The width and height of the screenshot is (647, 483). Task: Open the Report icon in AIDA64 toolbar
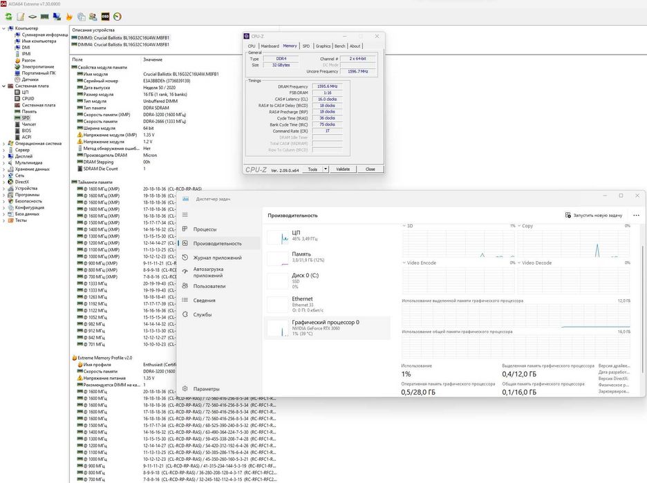point(20,16)
